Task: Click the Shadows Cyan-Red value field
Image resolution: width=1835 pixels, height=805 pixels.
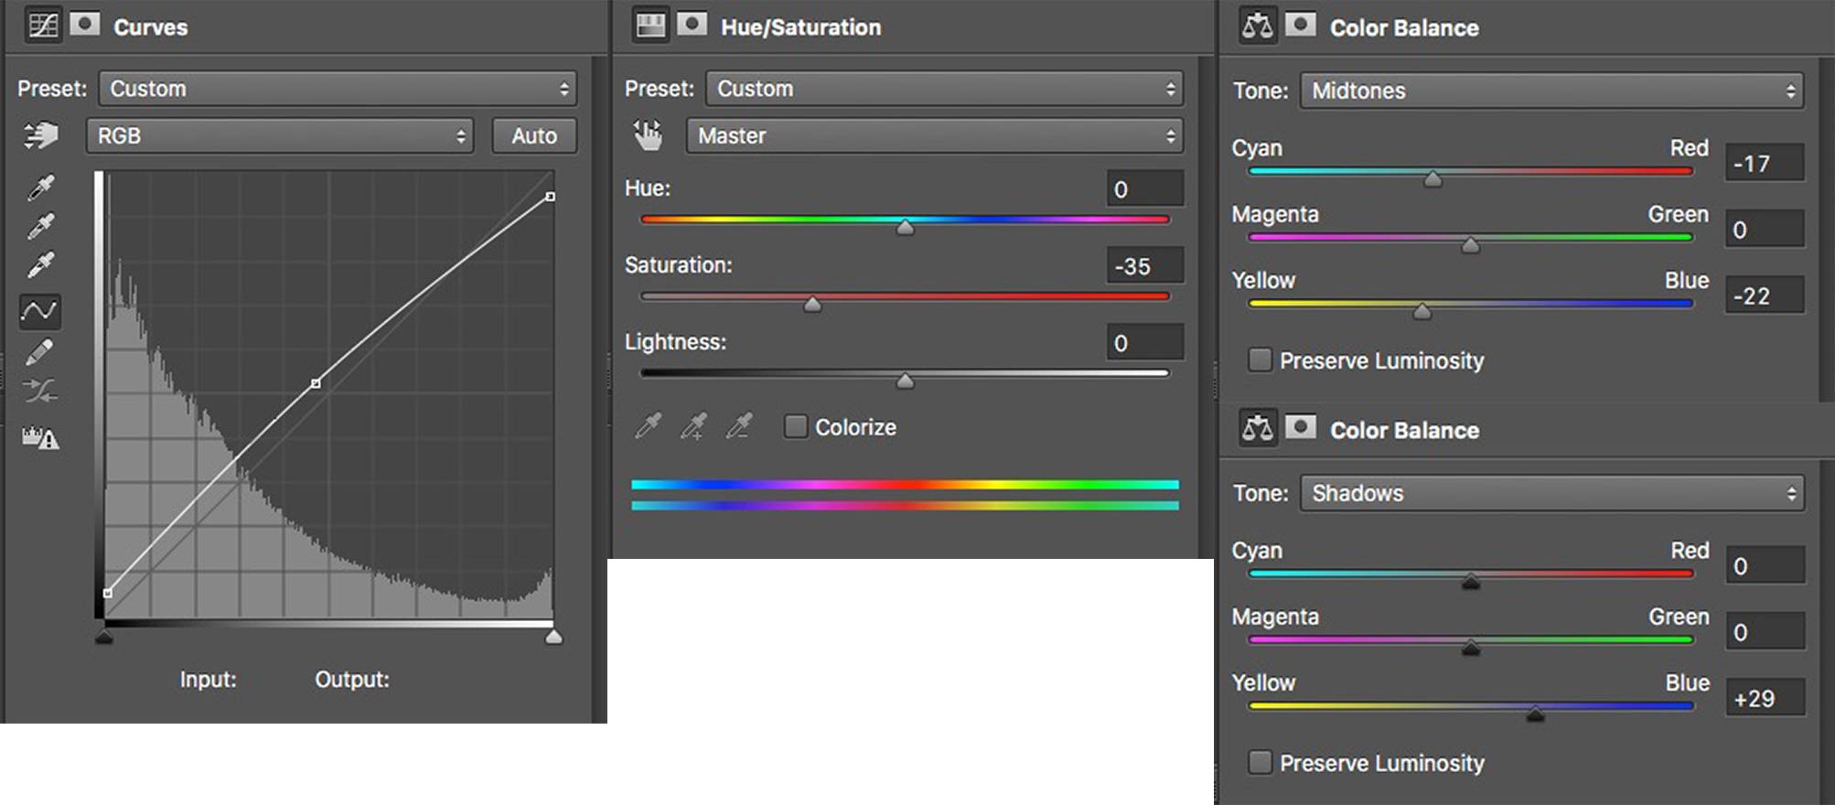Action: (x=1765, y=565)
